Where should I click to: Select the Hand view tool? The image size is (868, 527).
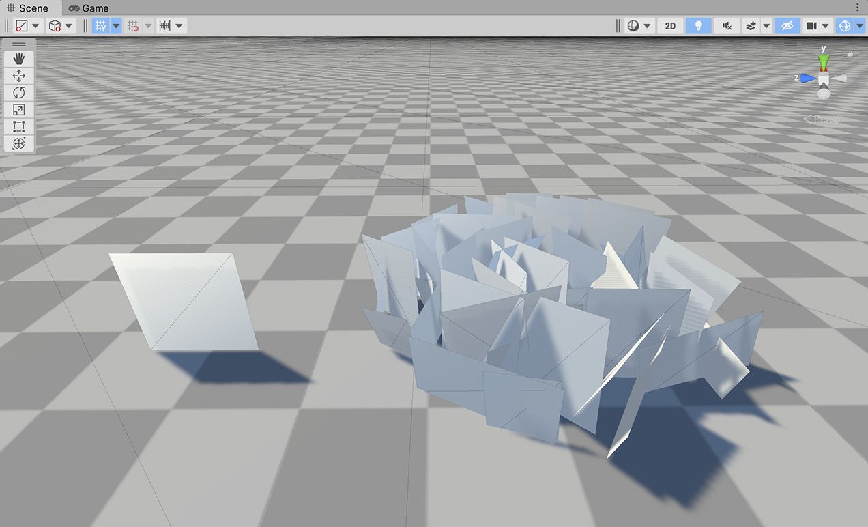[19, 58]
